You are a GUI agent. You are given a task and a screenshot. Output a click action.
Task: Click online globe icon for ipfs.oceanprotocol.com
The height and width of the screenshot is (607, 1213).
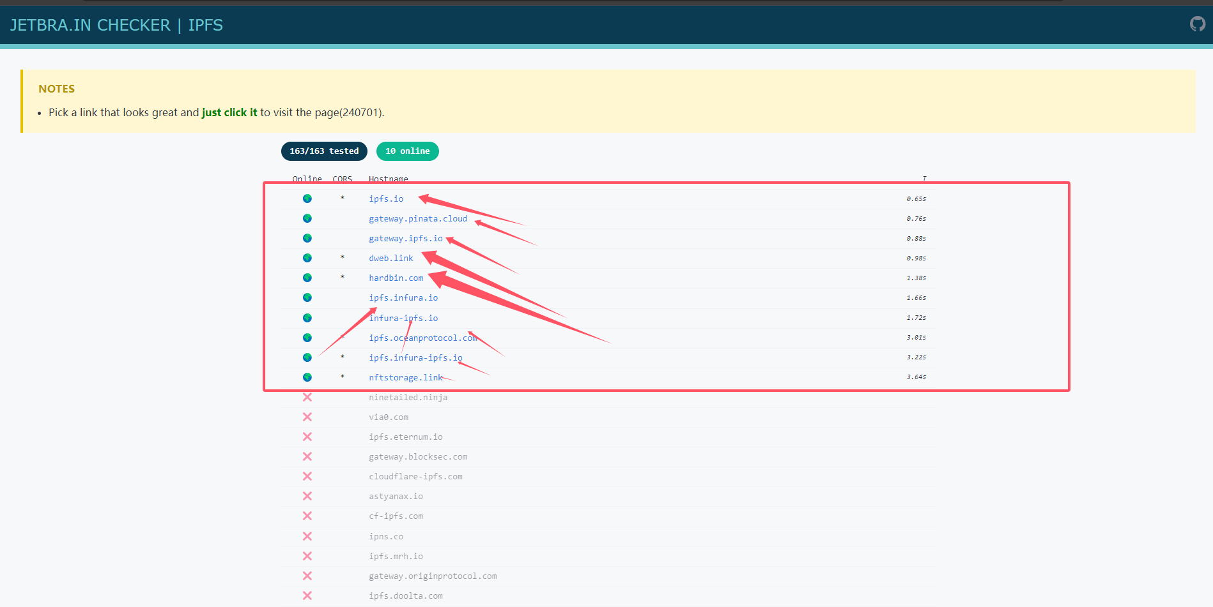pyautogui.click(x=307, y=338)
